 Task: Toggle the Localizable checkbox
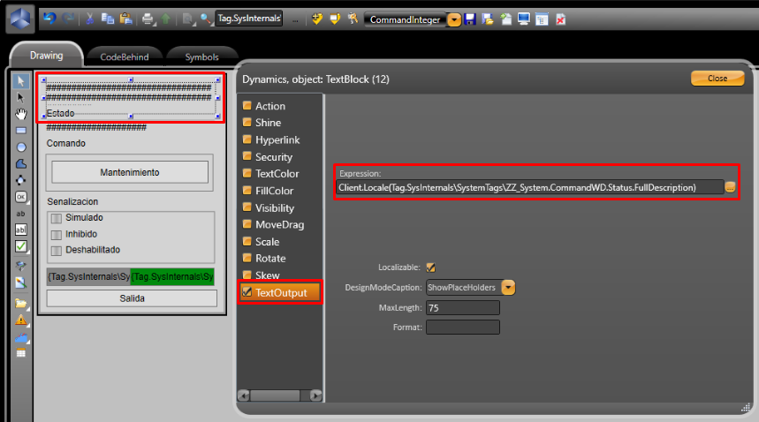pyautogui.click(x=431, y=267)
